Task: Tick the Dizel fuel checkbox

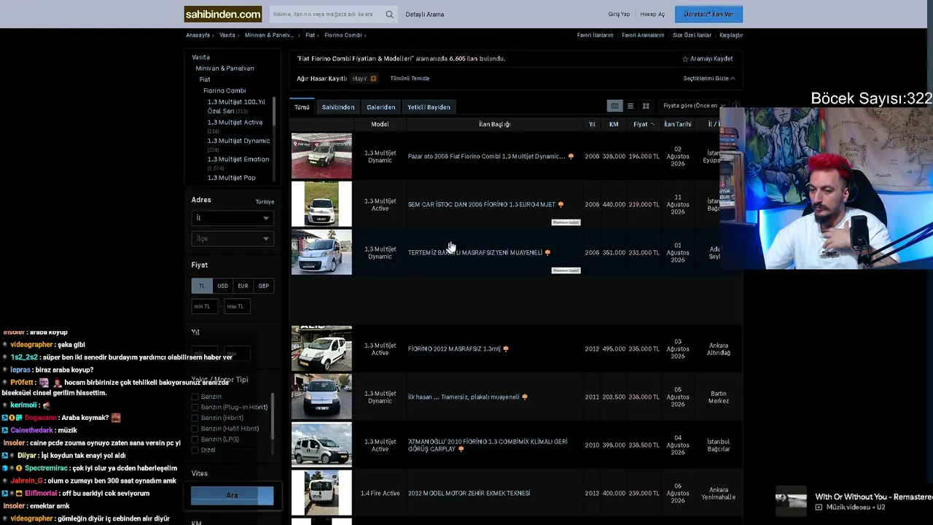Action: [x=195, y=450]
